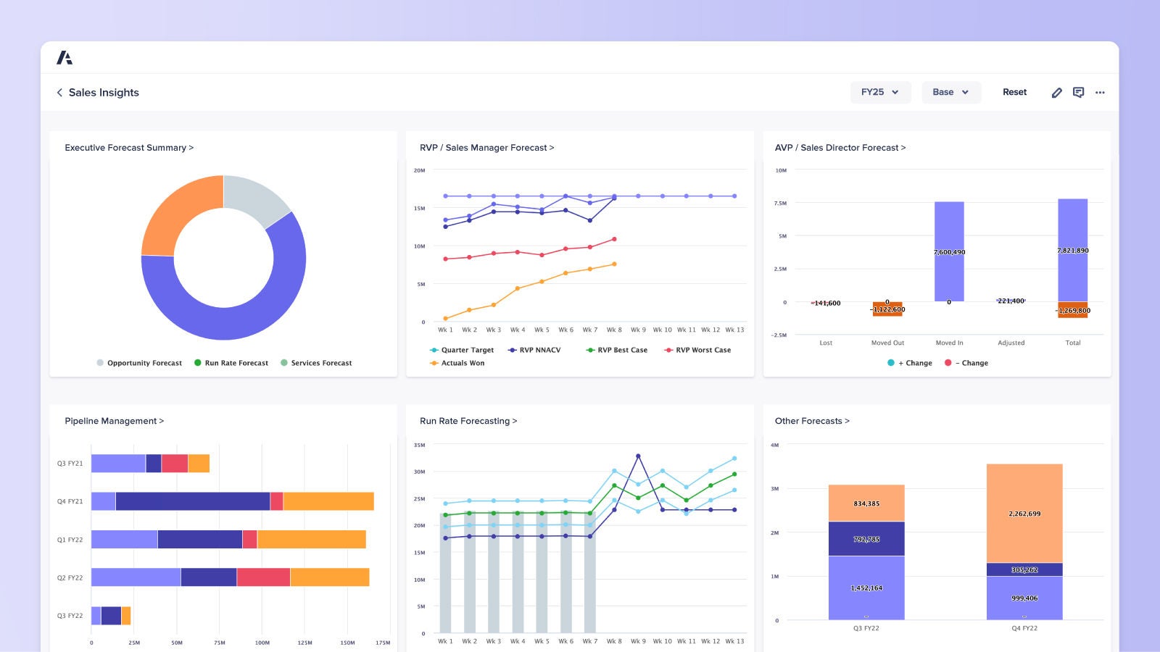
Task: Open the Base version dropdown
Action: coord(950,92)
